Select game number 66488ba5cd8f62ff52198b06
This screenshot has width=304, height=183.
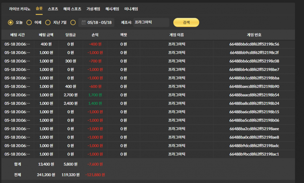pos(254,120)
